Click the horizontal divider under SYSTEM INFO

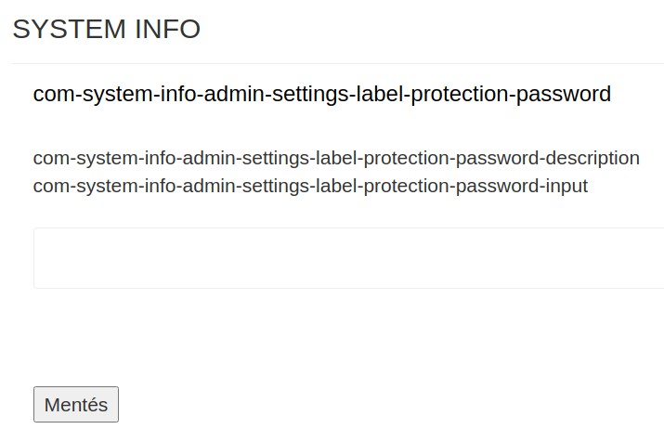click(336, 64)
